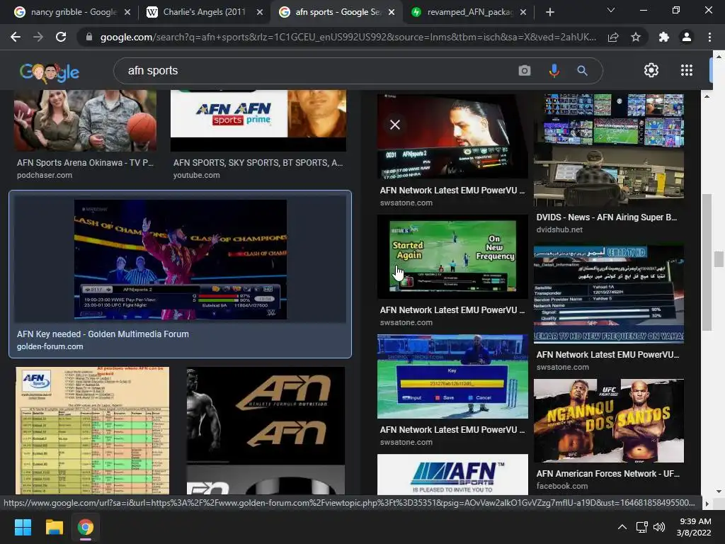Open the cricket Key input dialog thumbnail
725x544 pixels.
(x=452, y=376)
